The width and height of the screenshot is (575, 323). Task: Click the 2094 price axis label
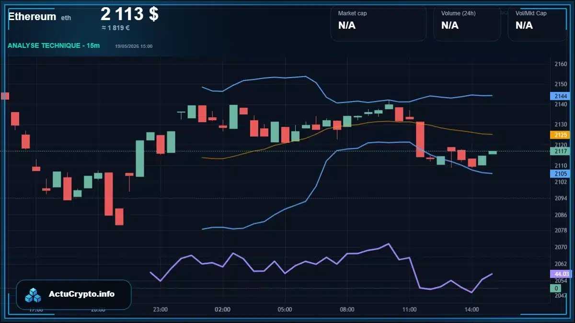pos(561,198)
